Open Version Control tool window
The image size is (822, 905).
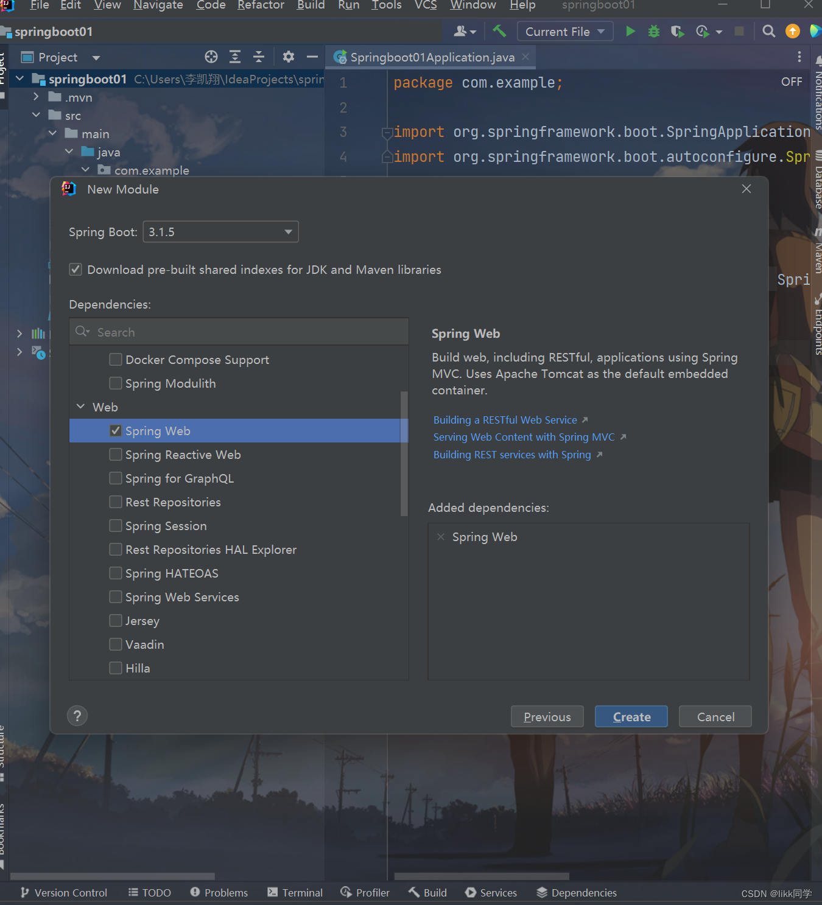pyautogui.click(x=64, y=892)
